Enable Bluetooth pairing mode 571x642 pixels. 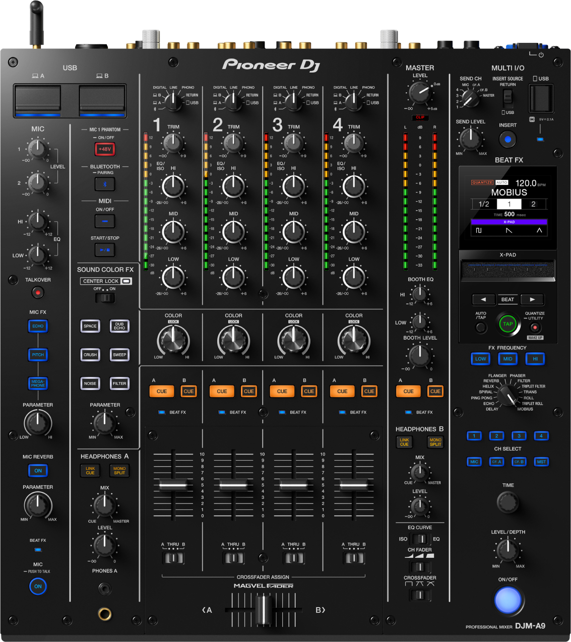tap(104, 183)
